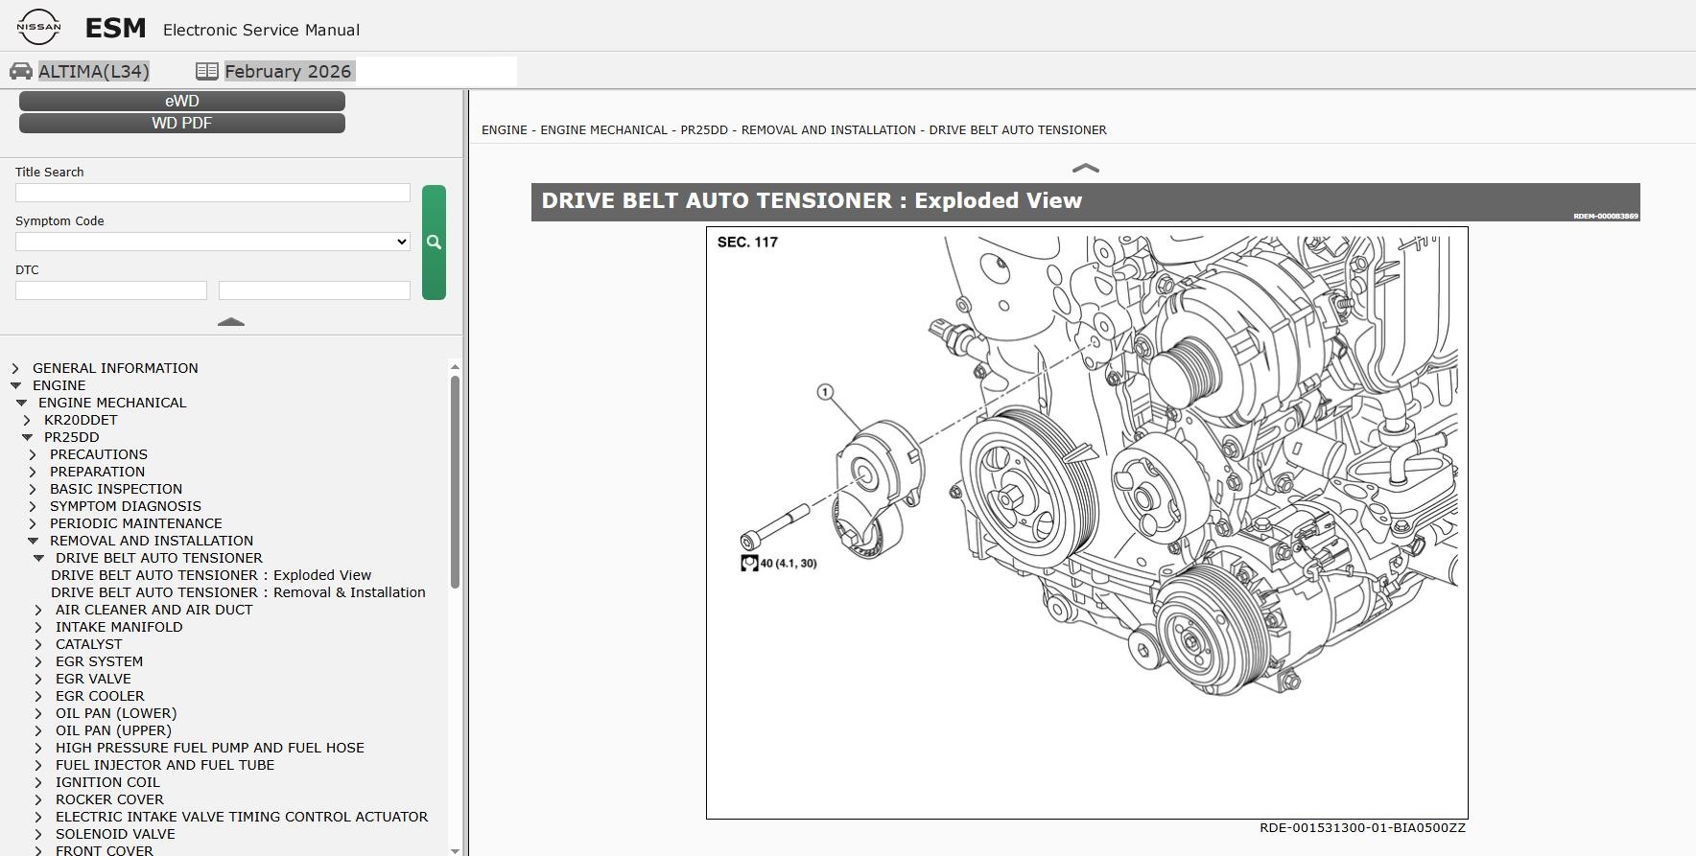Expand PREPARATION section

tap(33, 472)
